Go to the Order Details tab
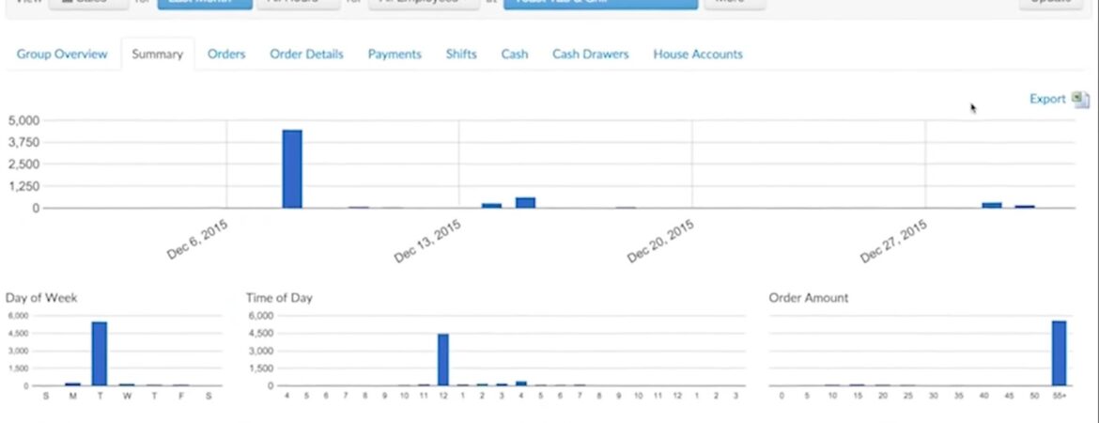The width and height of the screenshot is (1099, 423). (306, 54)
